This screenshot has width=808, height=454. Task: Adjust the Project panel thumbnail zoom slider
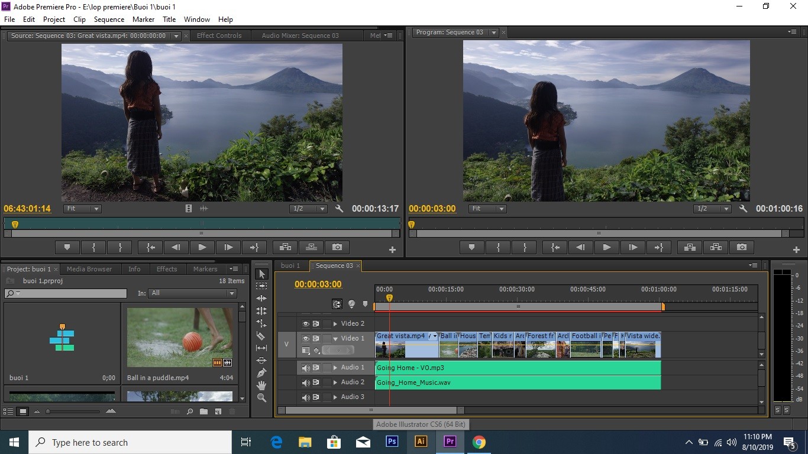click(x=73, y=411)
